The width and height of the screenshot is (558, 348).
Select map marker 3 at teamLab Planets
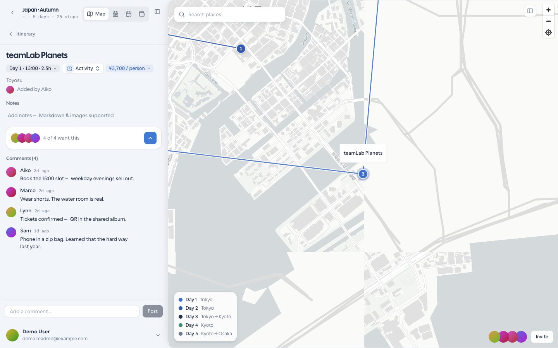363,174
